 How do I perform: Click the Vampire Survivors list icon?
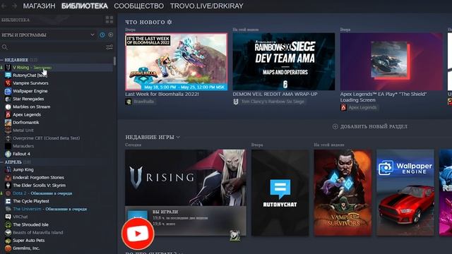click(8, 83)
